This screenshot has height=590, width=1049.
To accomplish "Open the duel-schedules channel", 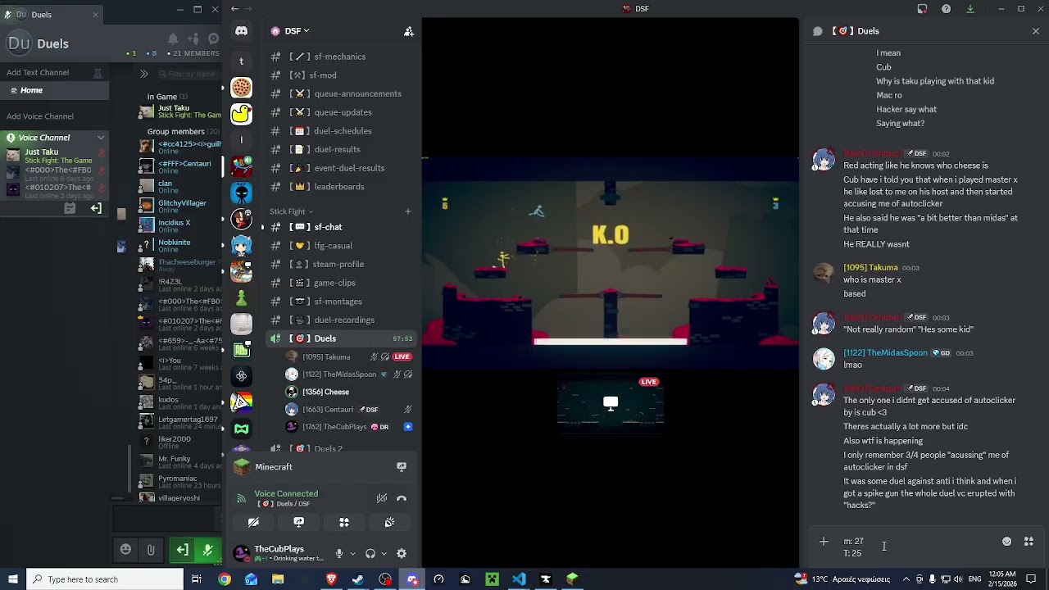I will 342,131.
